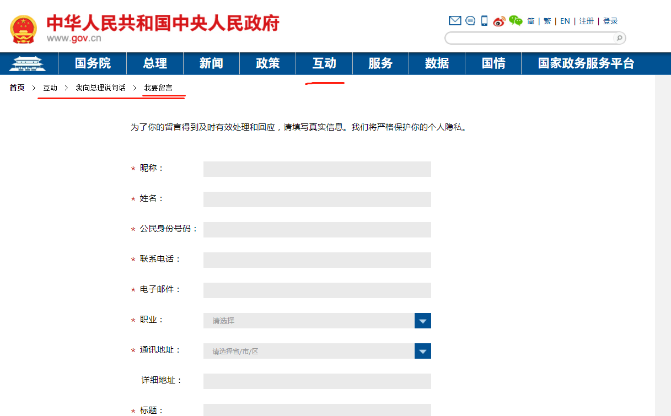Image resolution: width=671 pixels, height=416 pixels.
Task: Open the 国务院 menu item
Action: (x=92, y=63)
